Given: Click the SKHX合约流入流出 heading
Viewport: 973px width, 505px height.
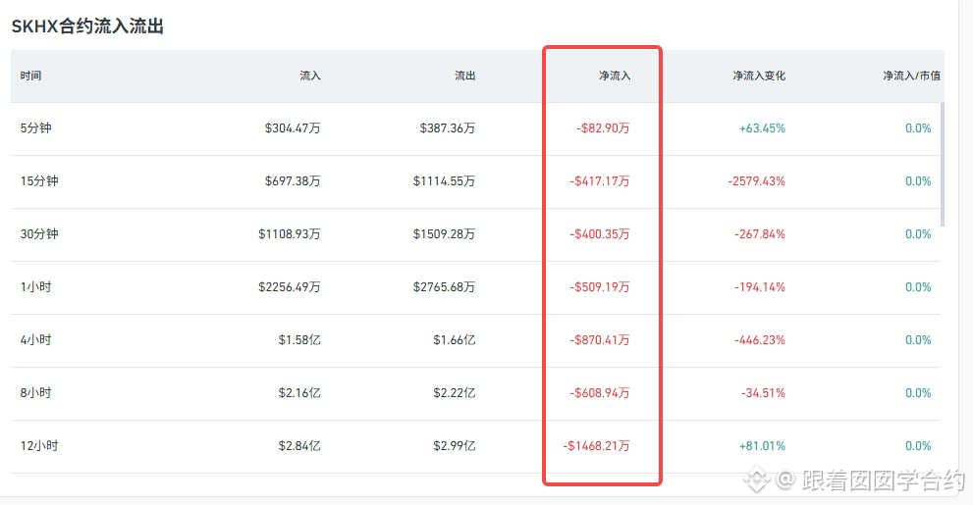Looking at the screenshot, I should click(x=87, y=26).
